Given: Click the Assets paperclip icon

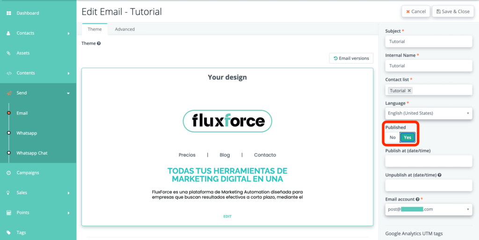Looking at the screenshot, I should coord(8,53).
